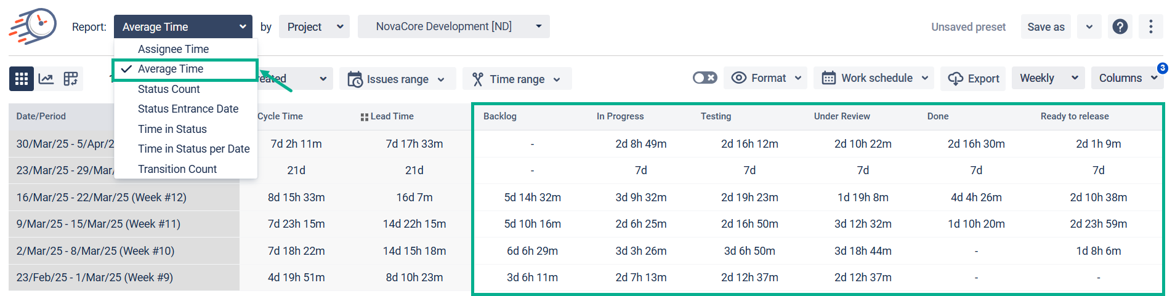This screenshot has height=296, width=1175.
Task: Expand the Work schedule dropdown
Action: pyautogui.click(x=874, y=78)
